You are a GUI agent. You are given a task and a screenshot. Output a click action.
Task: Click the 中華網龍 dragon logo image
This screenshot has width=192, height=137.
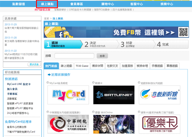68,124
